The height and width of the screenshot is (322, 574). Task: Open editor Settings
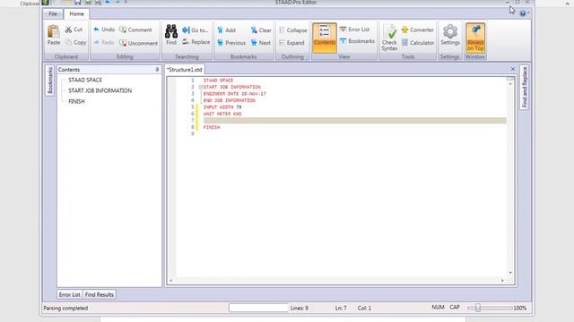point(450,35)
